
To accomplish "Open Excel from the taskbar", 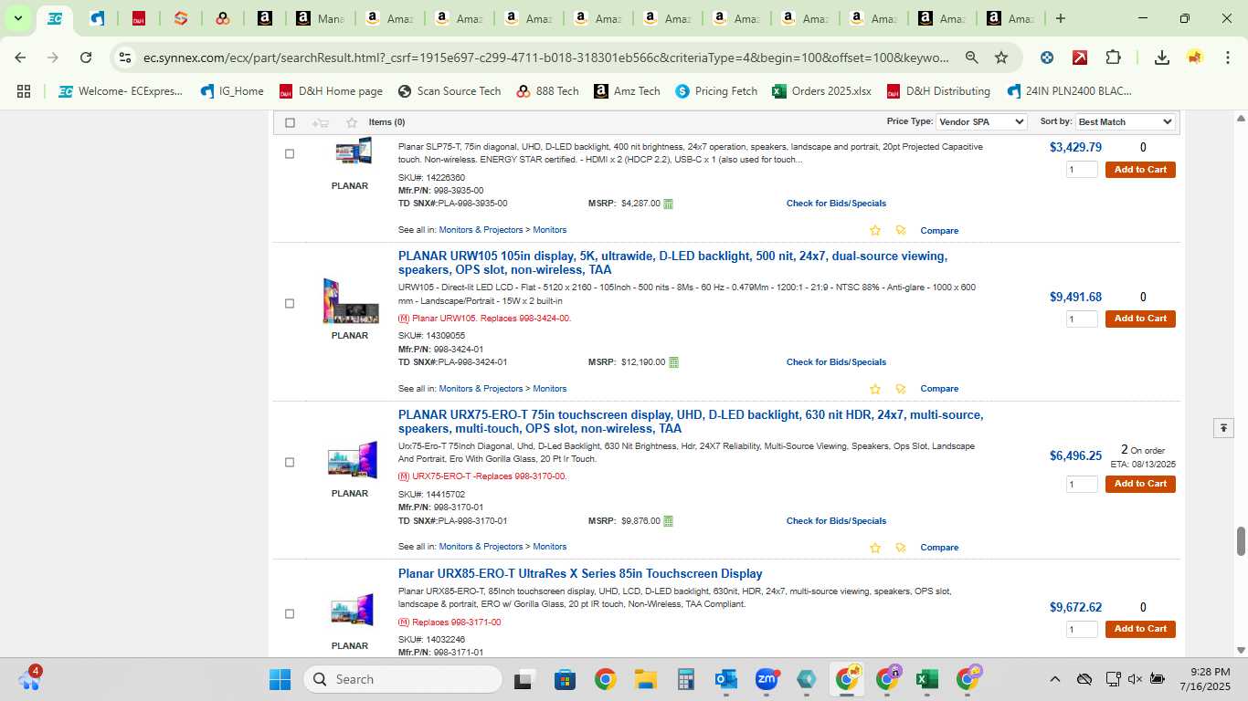I will 927,679.
